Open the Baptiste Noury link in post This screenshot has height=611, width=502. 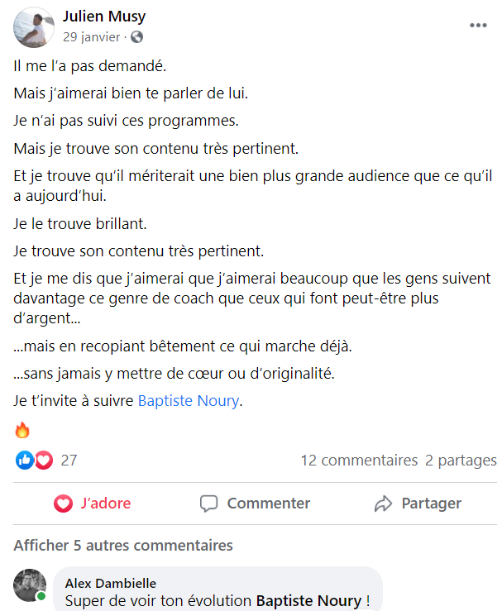[189, 400]
